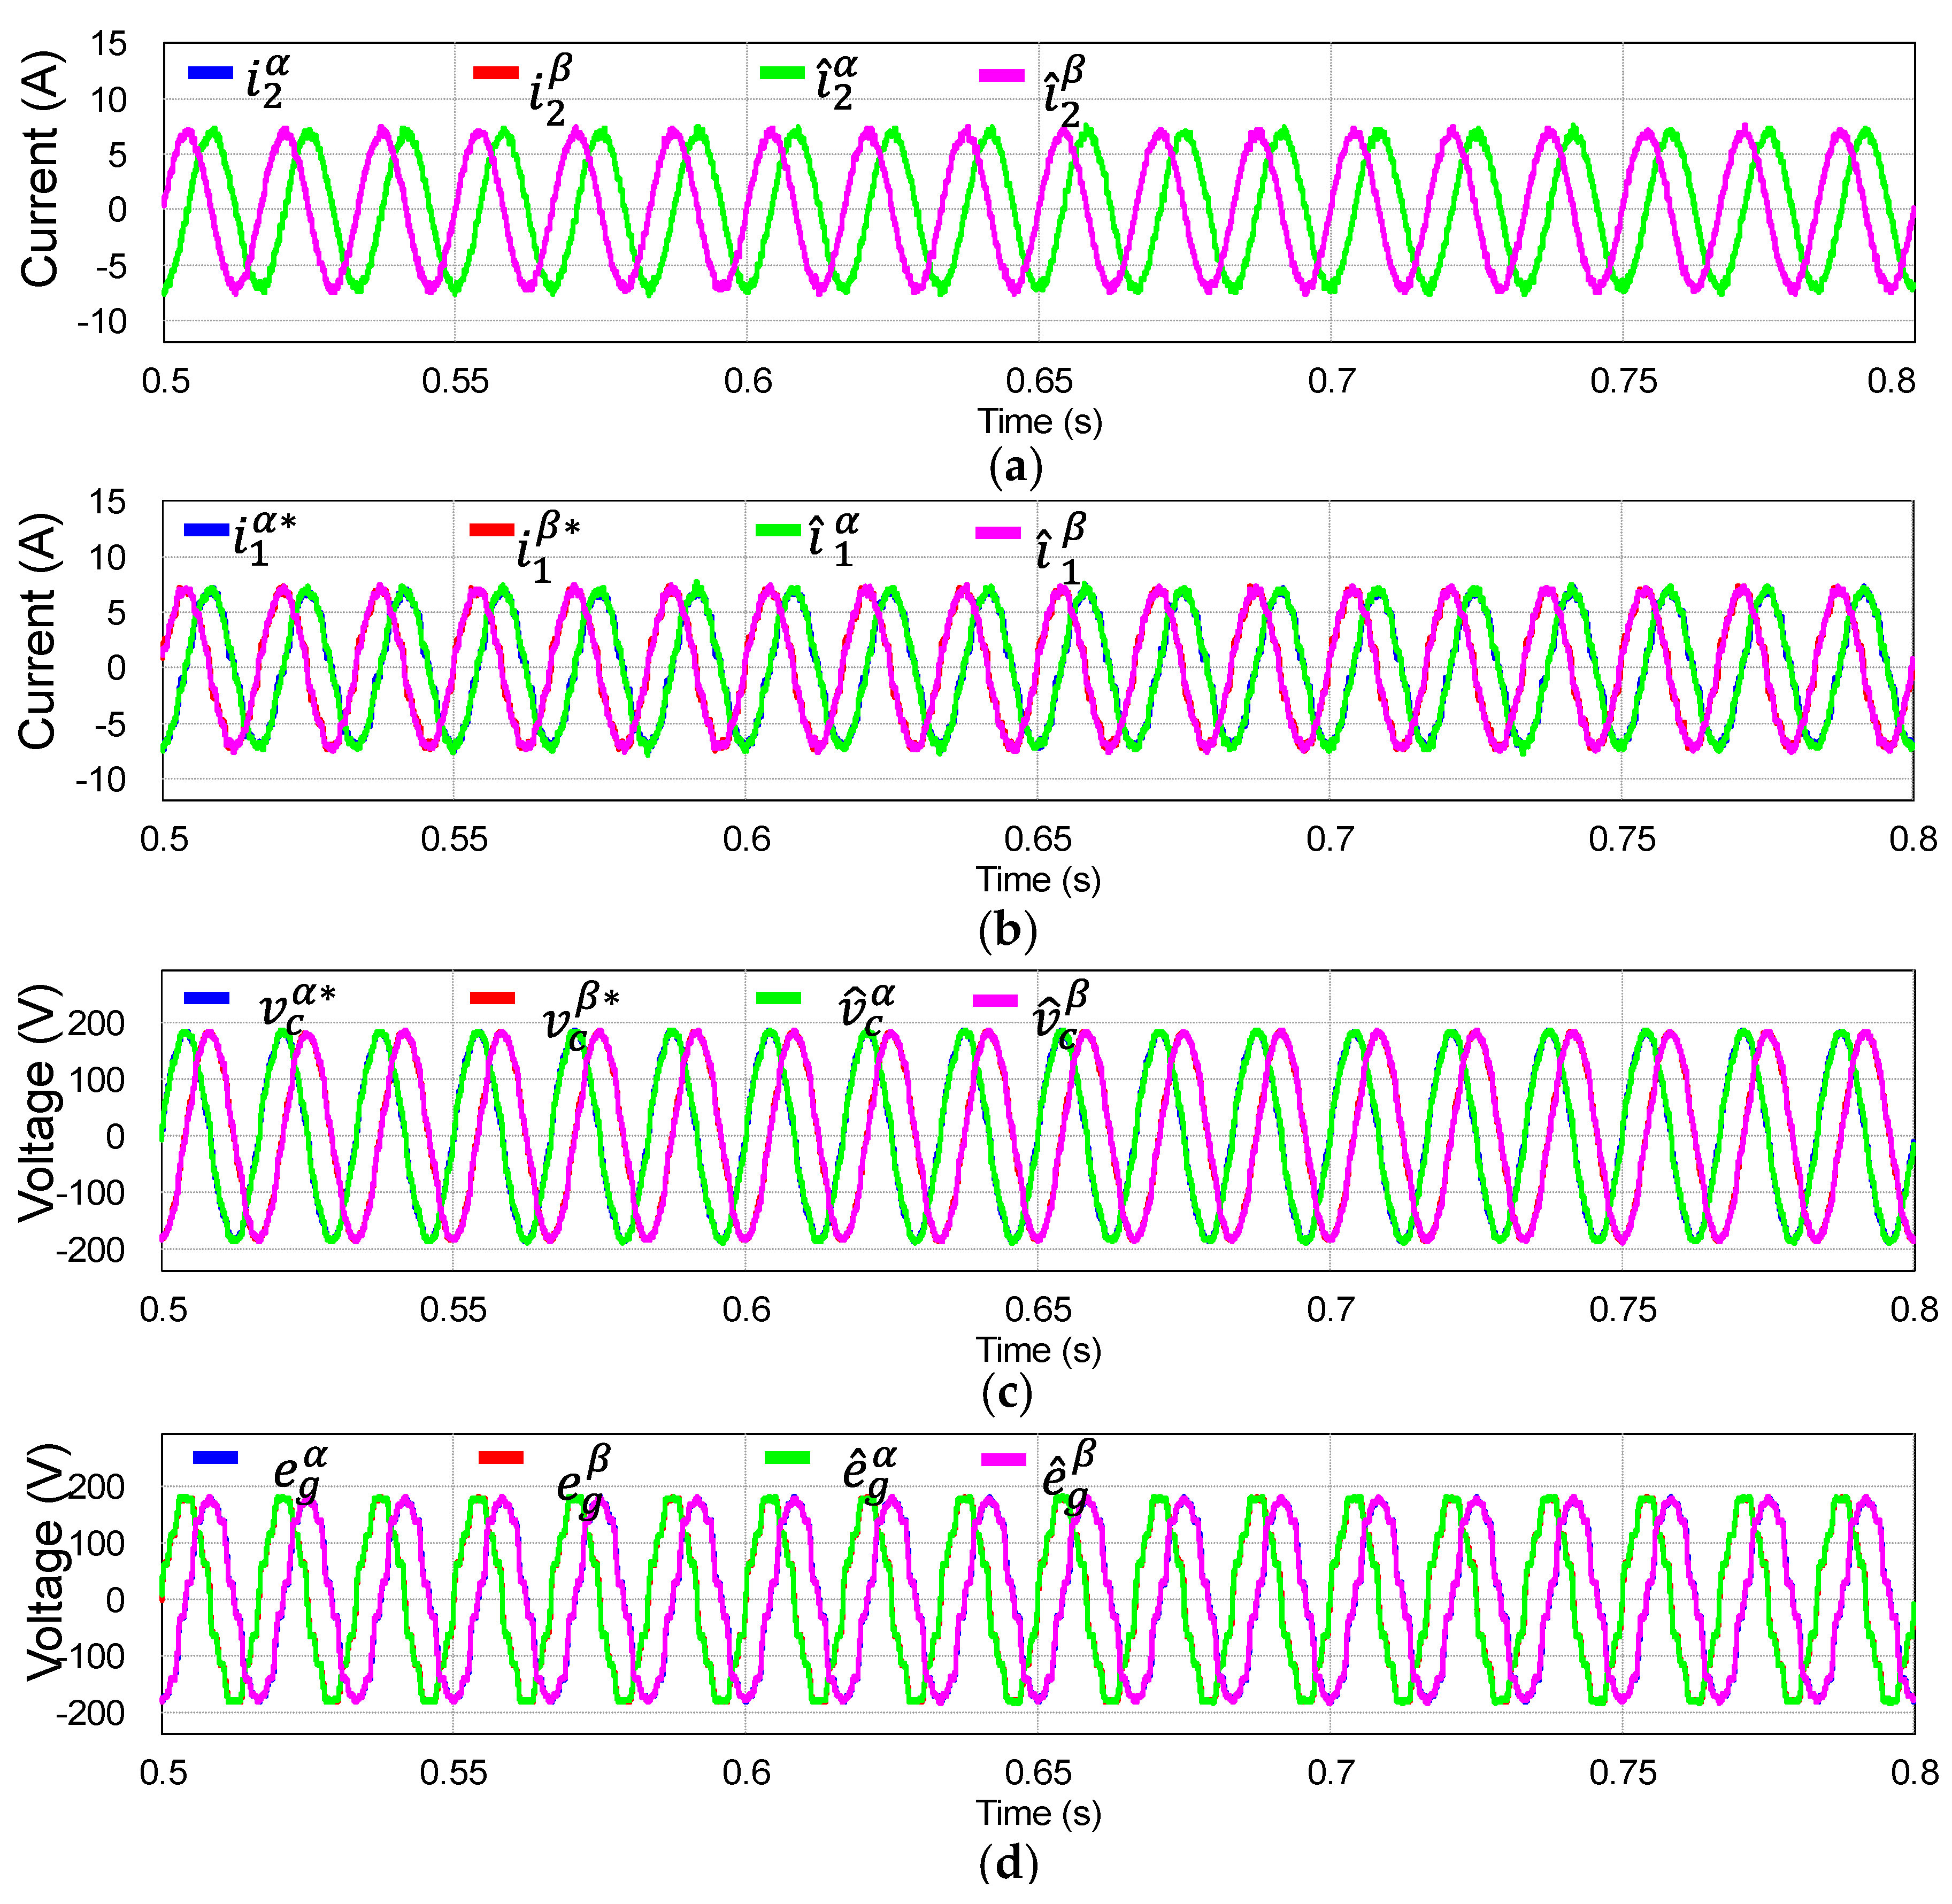The image size is (1952, 1904).
Task: Click the green legend swatch in plot (a)
Action: pyautogui.click(x=782, y=73)
